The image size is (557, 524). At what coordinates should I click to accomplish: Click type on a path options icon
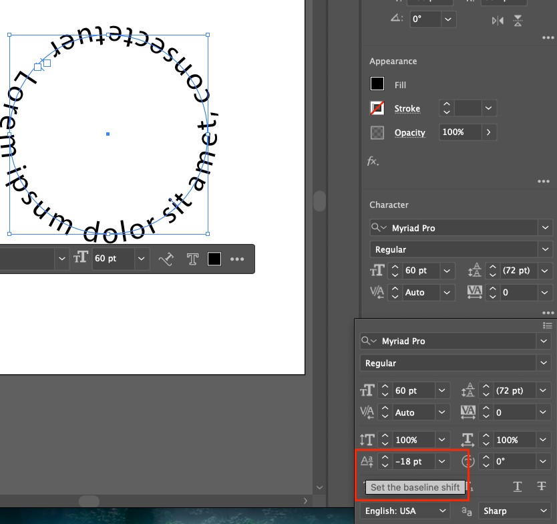tap(166, 259)
